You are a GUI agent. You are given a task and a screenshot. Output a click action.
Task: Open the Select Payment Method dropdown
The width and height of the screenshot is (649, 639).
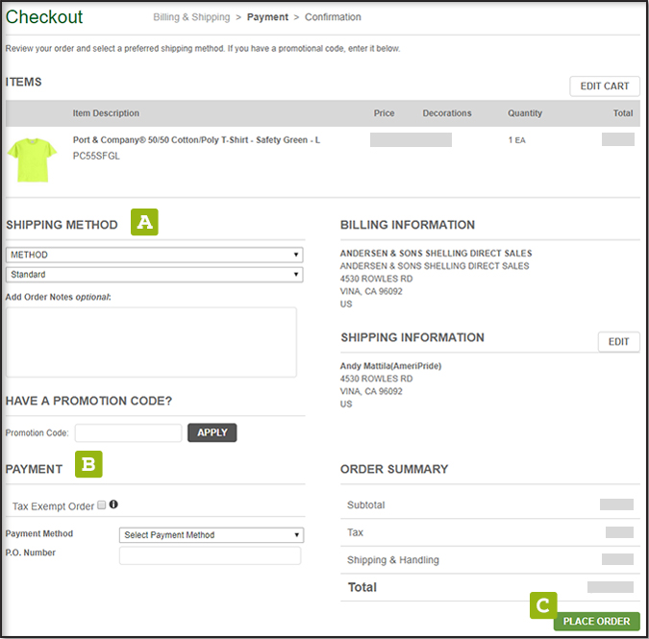pyautogui.click(x=212, y=534)
